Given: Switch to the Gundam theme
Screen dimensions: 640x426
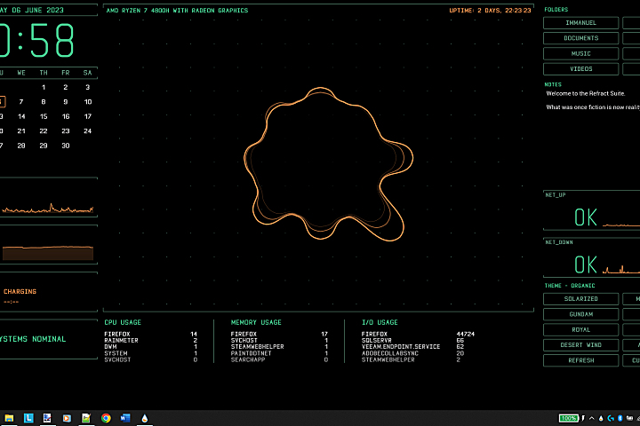Looking at the screenshot, I should click(580, 314).
